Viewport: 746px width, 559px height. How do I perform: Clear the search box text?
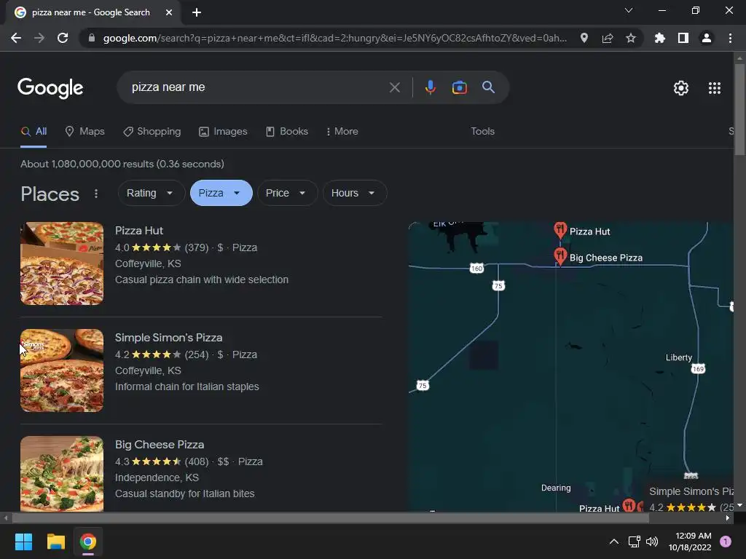click(x=394, y=87)
